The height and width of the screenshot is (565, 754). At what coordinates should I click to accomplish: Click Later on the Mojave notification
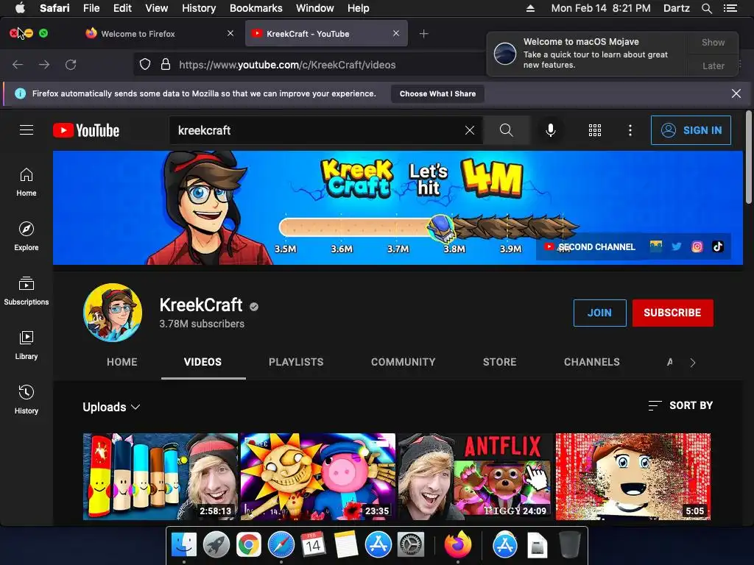coord(713,65)
